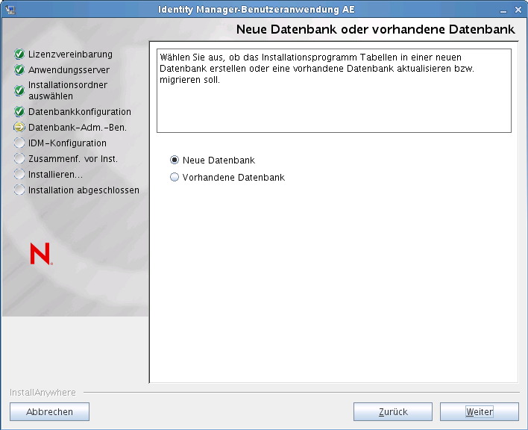528x430 pixels.
Task: Click the step circle beside Zusammenf. vor Inst.
Action: (19, 159)
